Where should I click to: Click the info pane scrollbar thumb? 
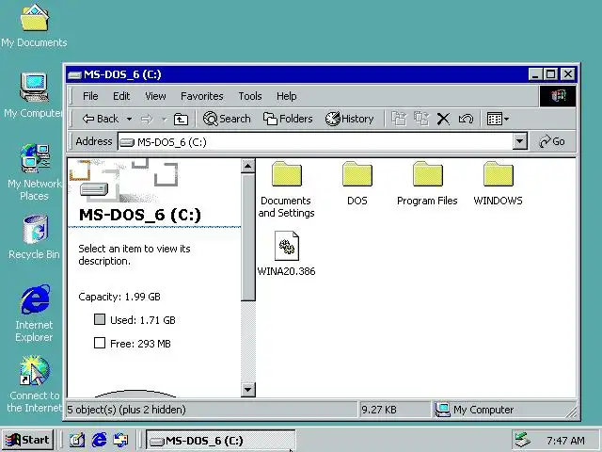tap(248, 237)
